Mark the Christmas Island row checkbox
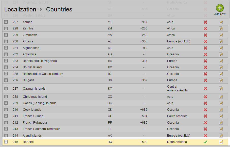230x147 pixels. coord(6,97)
